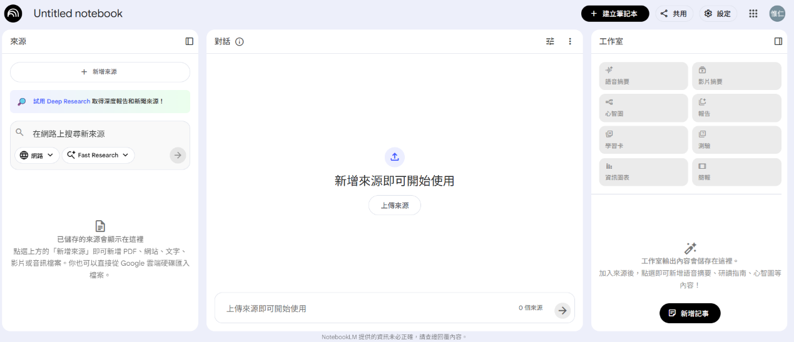Click 建立筆記本 to create notebook
Image resolution: width=794 pixels, height=342 pixels.
(614, 13)
